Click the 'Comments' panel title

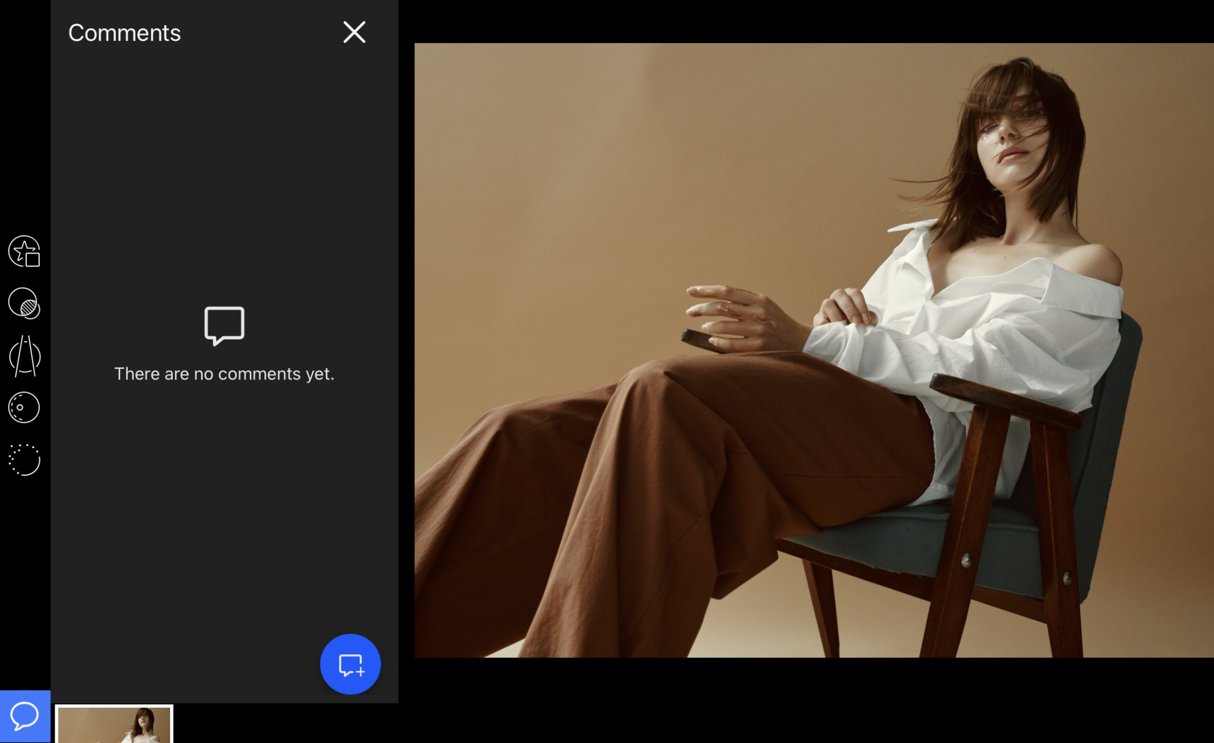124,33
